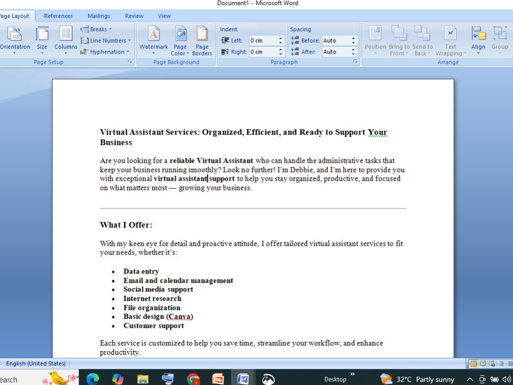Show hidden system tray icons

pyautogui.click(x=469, y=379)
